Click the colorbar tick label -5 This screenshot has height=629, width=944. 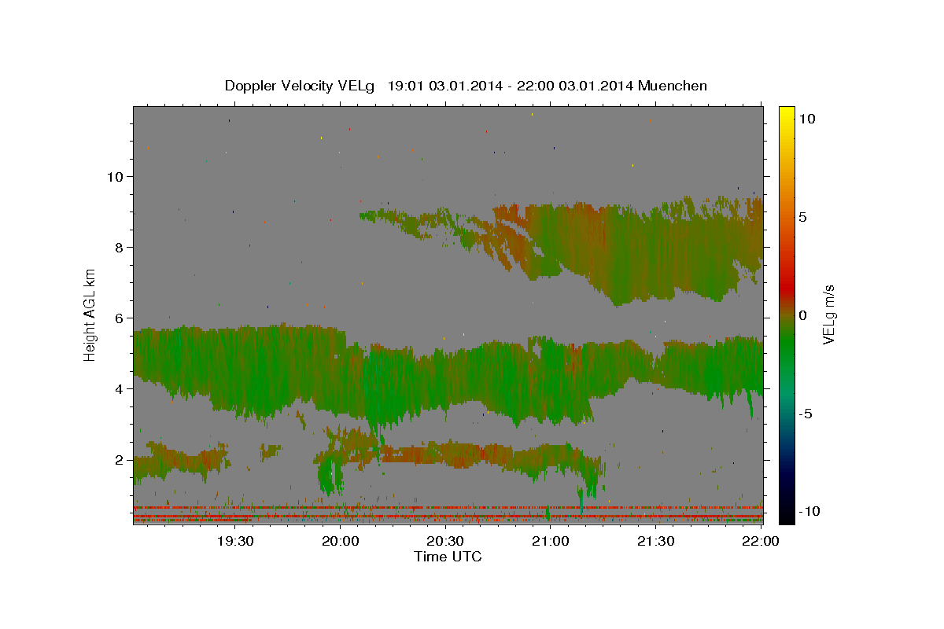click(805, 414)
